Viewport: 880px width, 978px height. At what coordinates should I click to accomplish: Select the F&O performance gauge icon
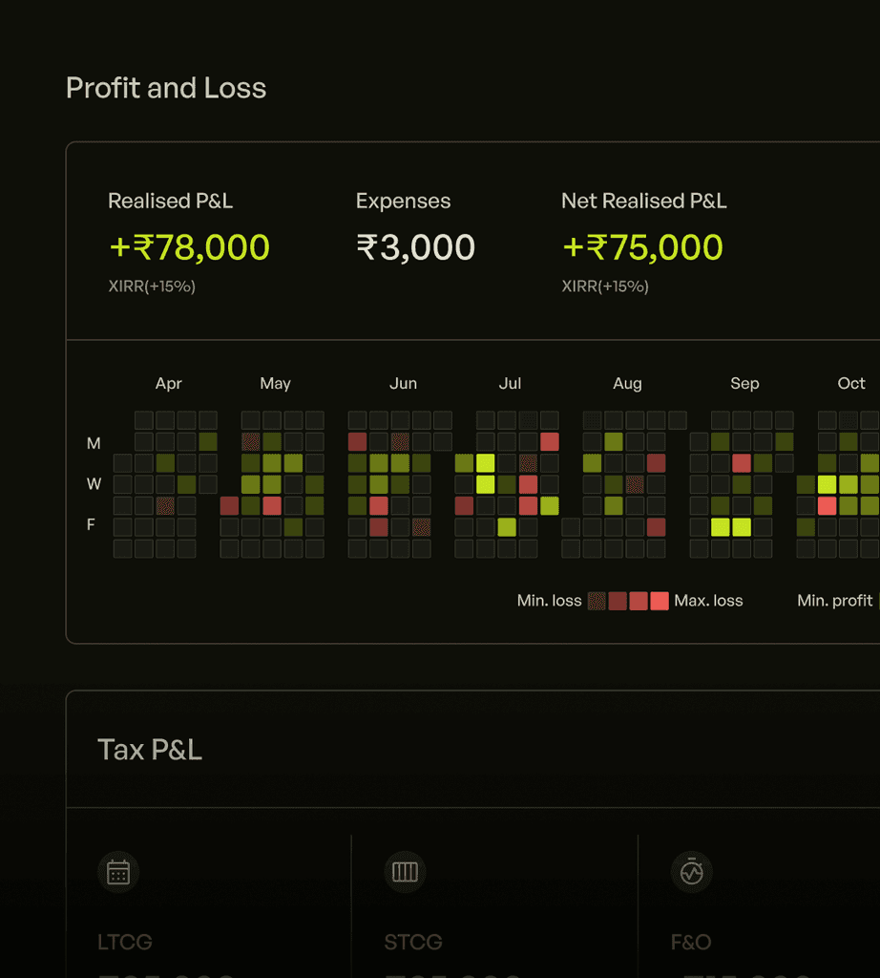pos(691,872)
